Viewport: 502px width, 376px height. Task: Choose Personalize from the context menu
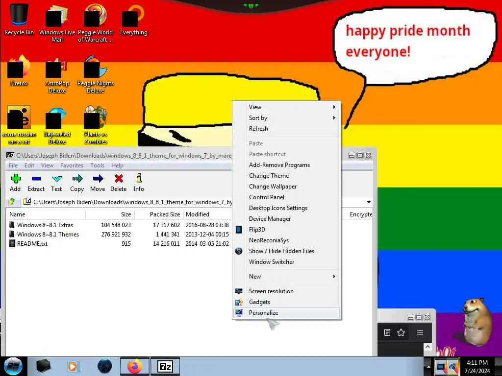pos(286,313)
